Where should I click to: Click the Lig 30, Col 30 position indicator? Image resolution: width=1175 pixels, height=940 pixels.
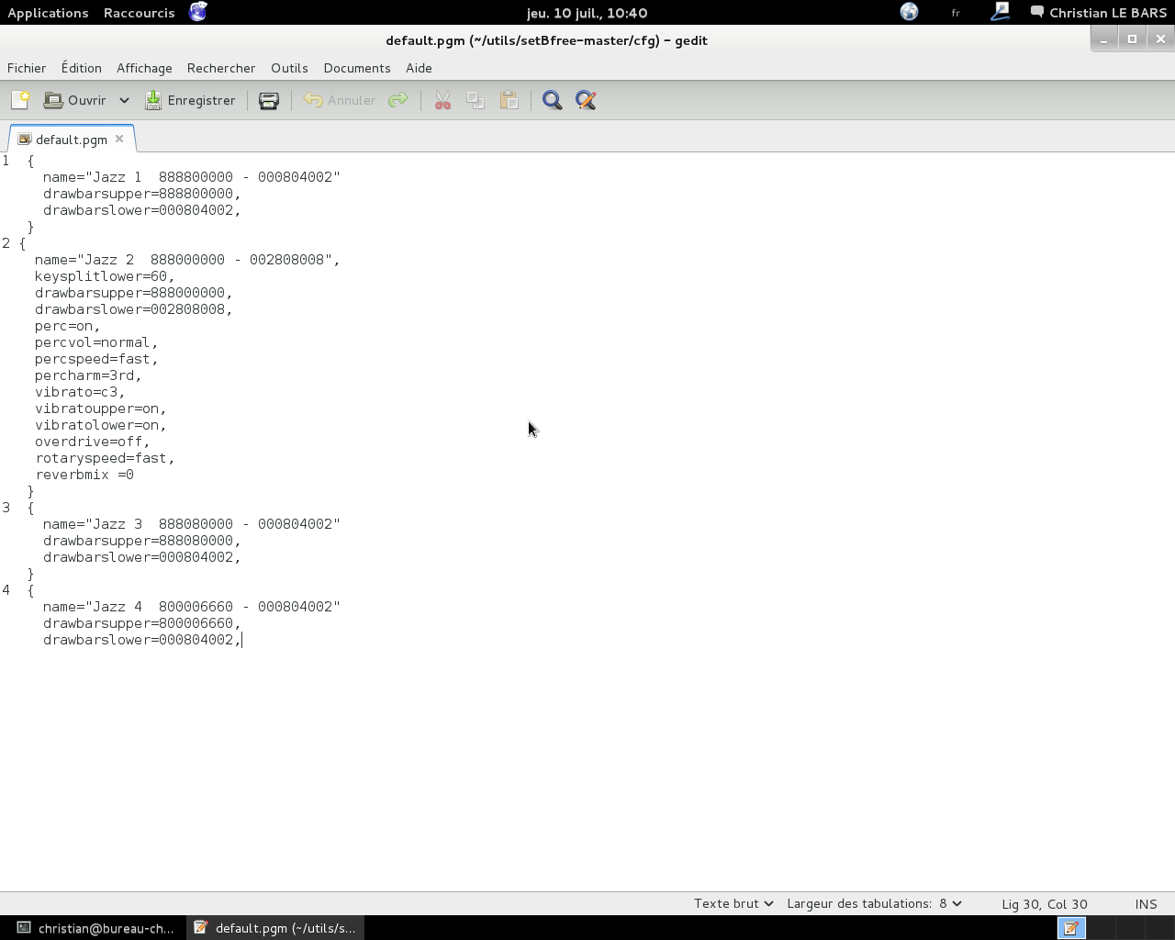point(1045,904)
